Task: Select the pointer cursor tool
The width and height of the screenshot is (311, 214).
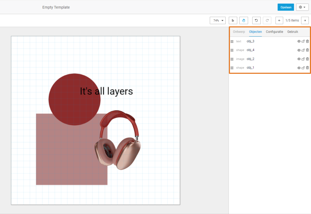Action: point(233,20)
